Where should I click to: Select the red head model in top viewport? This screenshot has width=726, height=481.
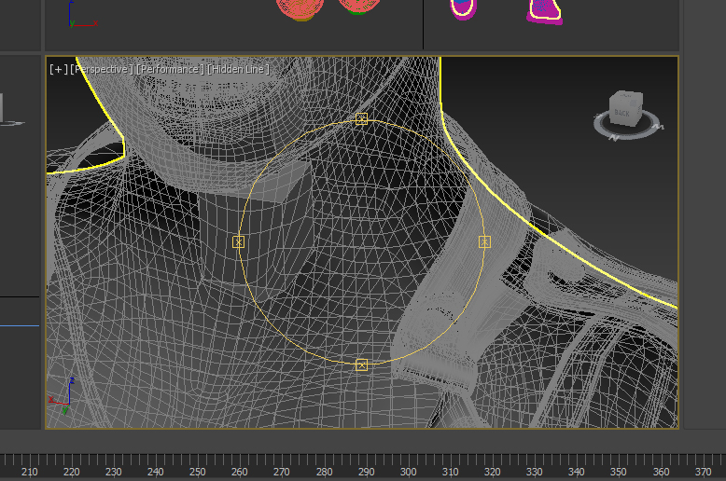click(x=302, y=8)
